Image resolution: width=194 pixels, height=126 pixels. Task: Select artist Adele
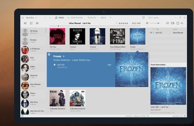coord(33,68)
